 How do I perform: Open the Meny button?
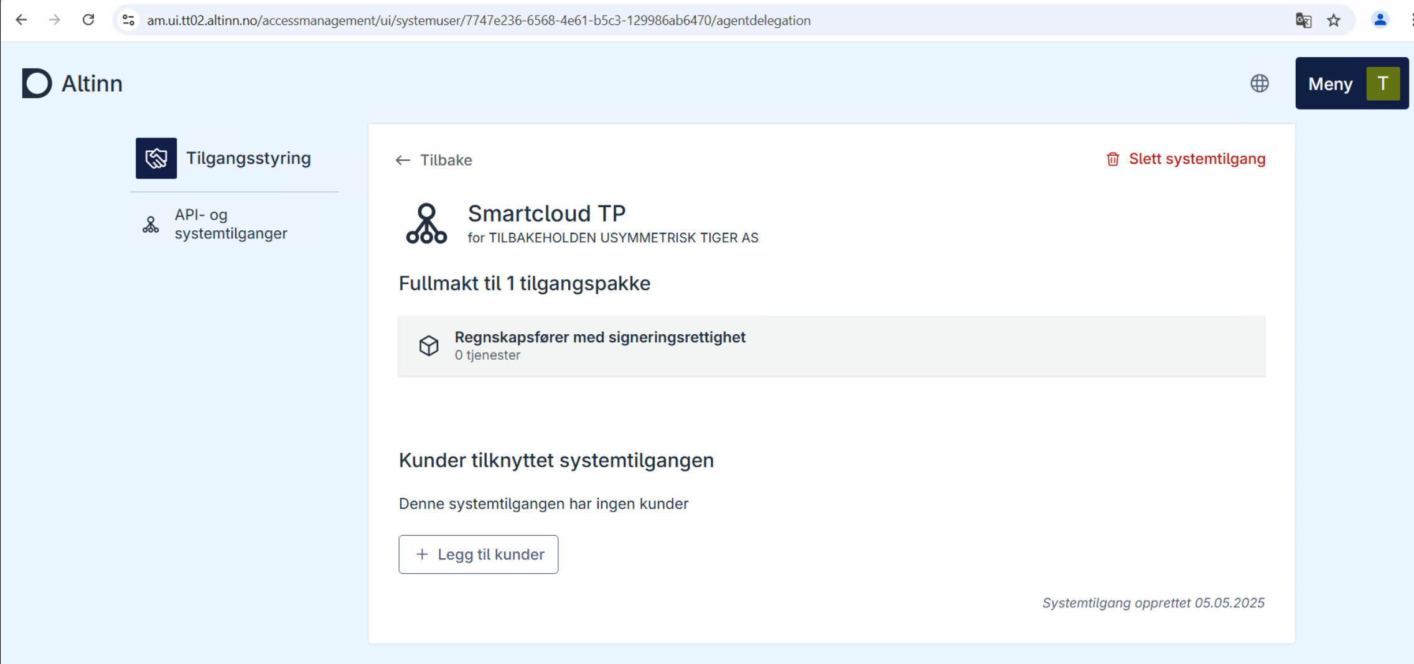pos(1352,83)
